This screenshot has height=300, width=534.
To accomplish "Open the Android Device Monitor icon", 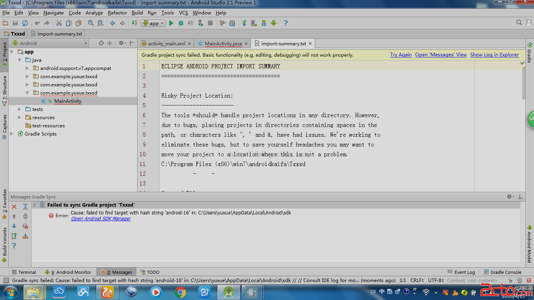I will pos(274,23).
